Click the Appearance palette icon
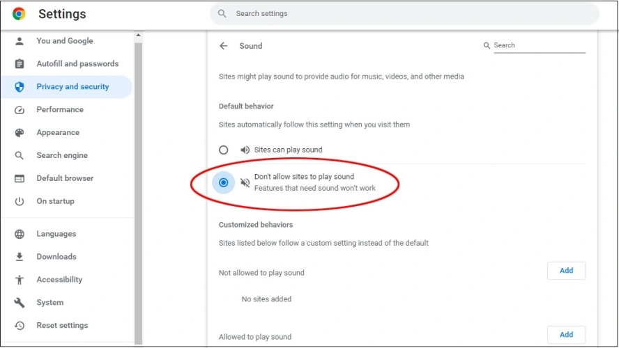The width and height of the screenshot is (619, 348). [20, 133]
